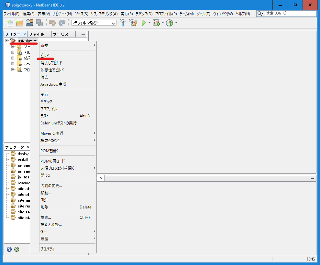
Task: Choose 消去してビルド in context menu
Action: tap(51, 63)
